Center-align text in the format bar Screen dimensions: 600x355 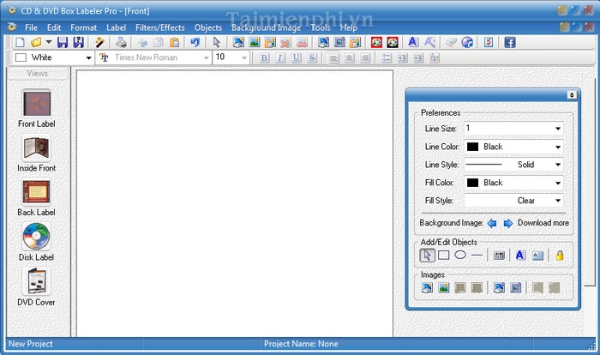pyautogui.click(x=350, y=57)
